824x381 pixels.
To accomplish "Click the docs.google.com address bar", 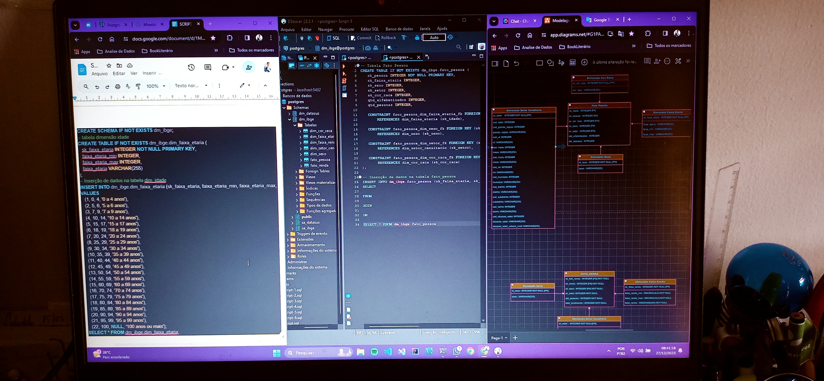I will (168, 39).
